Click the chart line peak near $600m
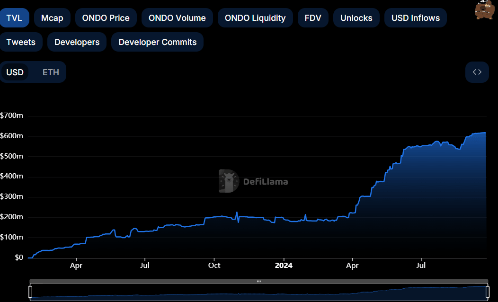 pos(483,133)
